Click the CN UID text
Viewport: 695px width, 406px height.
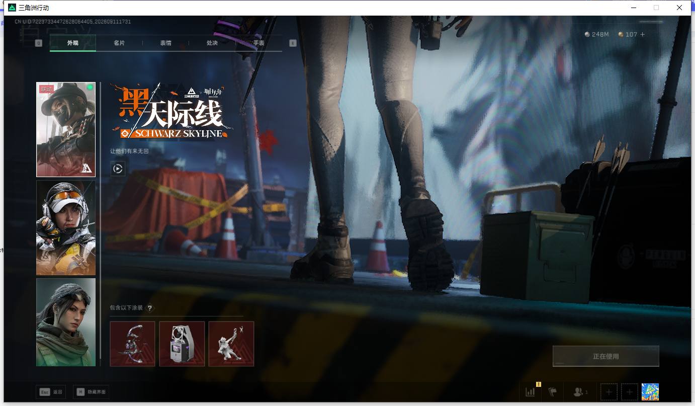tap(72, 22)
